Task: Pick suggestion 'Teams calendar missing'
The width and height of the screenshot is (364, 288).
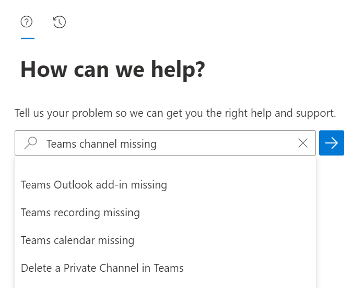Action: pyautogui.click(x=165, y=240)
